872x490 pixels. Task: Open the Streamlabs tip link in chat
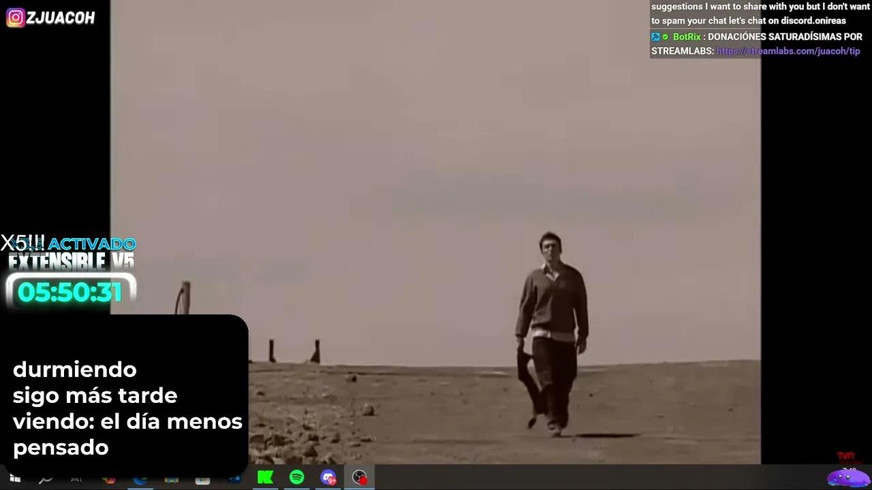[x=788, y=51]
